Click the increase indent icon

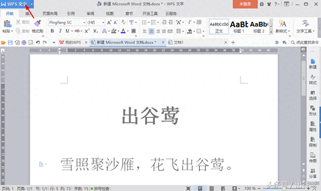pos(171,22)
